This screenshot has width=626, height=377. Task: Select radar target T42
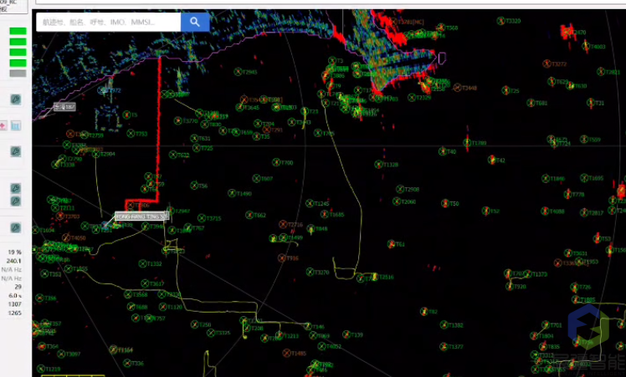coord(492,160)
